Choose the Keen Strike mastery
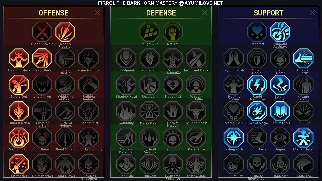 pyautogui.click(x=42, y=58)
